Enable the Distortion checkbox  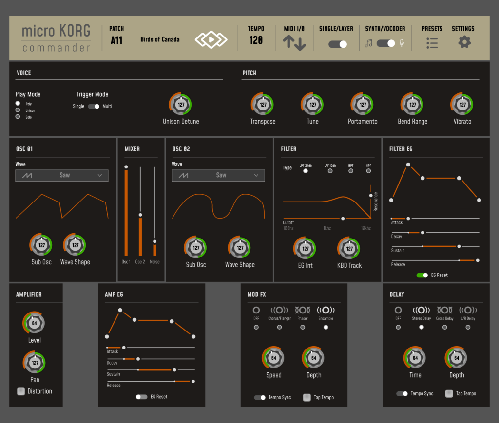pos(21,391)
